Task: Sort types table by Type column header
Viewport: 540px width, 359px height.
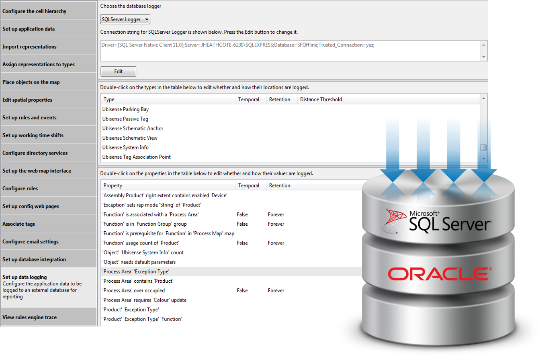Action: pyautogui.click(x=168, y=99)
